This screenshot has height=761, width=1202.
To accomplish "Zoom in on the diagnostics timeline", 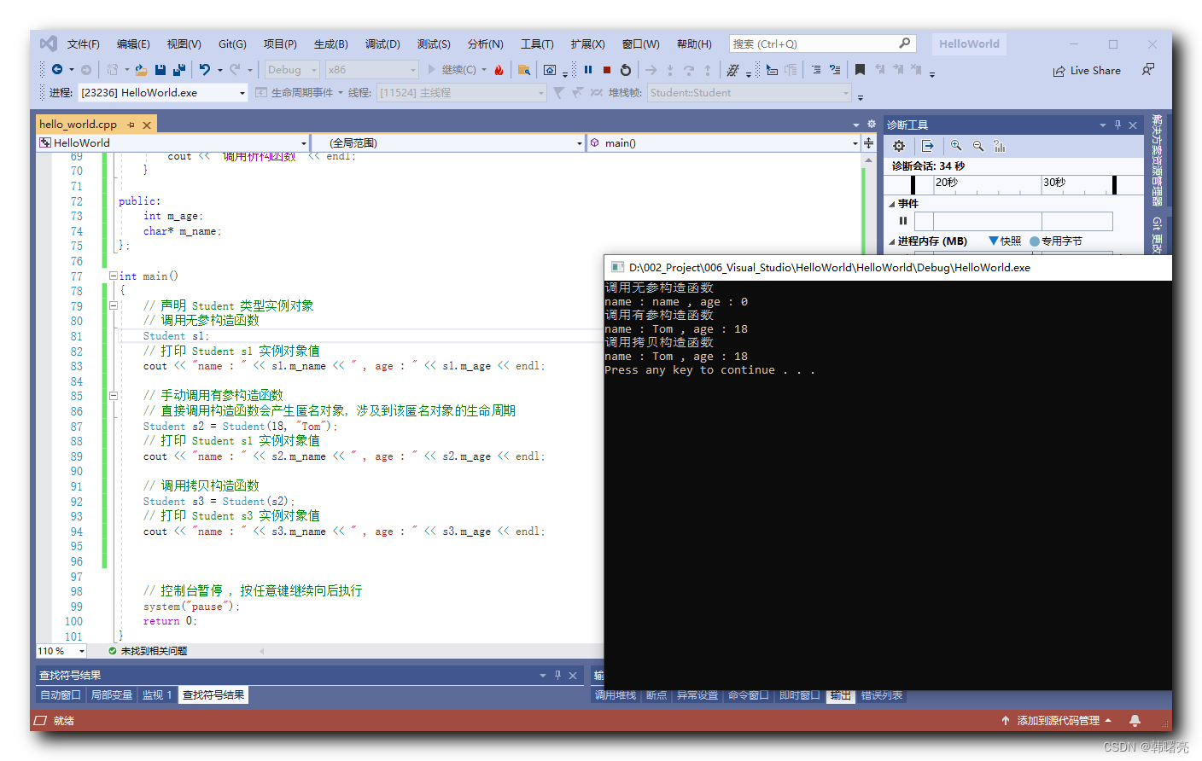I will (956, 146).
